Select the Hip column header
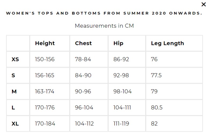 (118, 43)
